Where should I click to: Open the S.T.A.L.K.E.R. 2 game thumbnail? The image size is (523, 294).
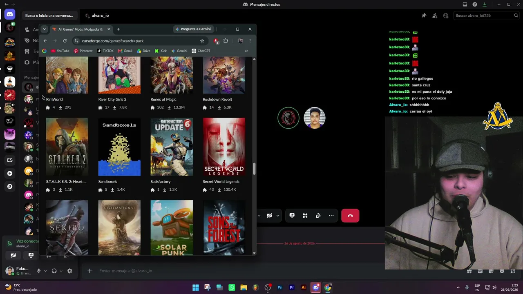pos(67,147)
